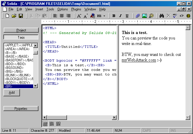
Task: Toggle bold formatting
Action: [x=114, y=16]
